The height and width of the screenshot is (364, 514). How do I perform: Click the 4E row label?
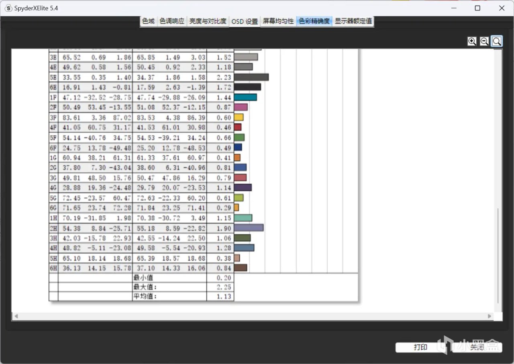click(53, 67)
